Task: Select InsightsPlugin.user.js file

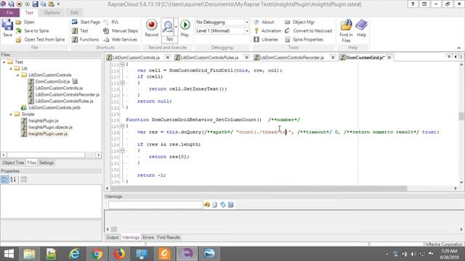Action: [48, 133]
